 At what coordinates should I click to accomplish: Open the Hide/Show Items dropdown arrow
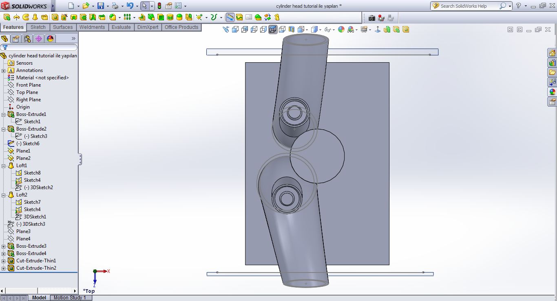[x=334, y=30]
